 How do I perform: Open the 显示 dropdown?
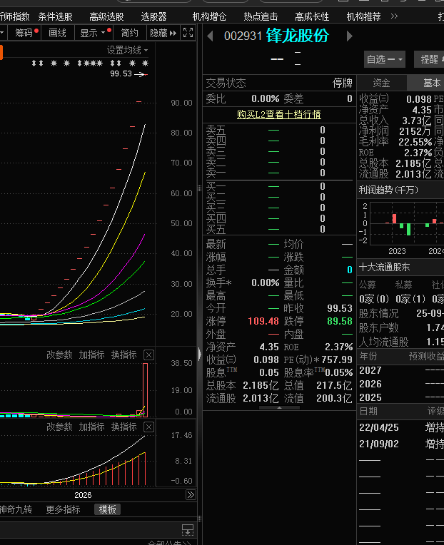point(94,33)
